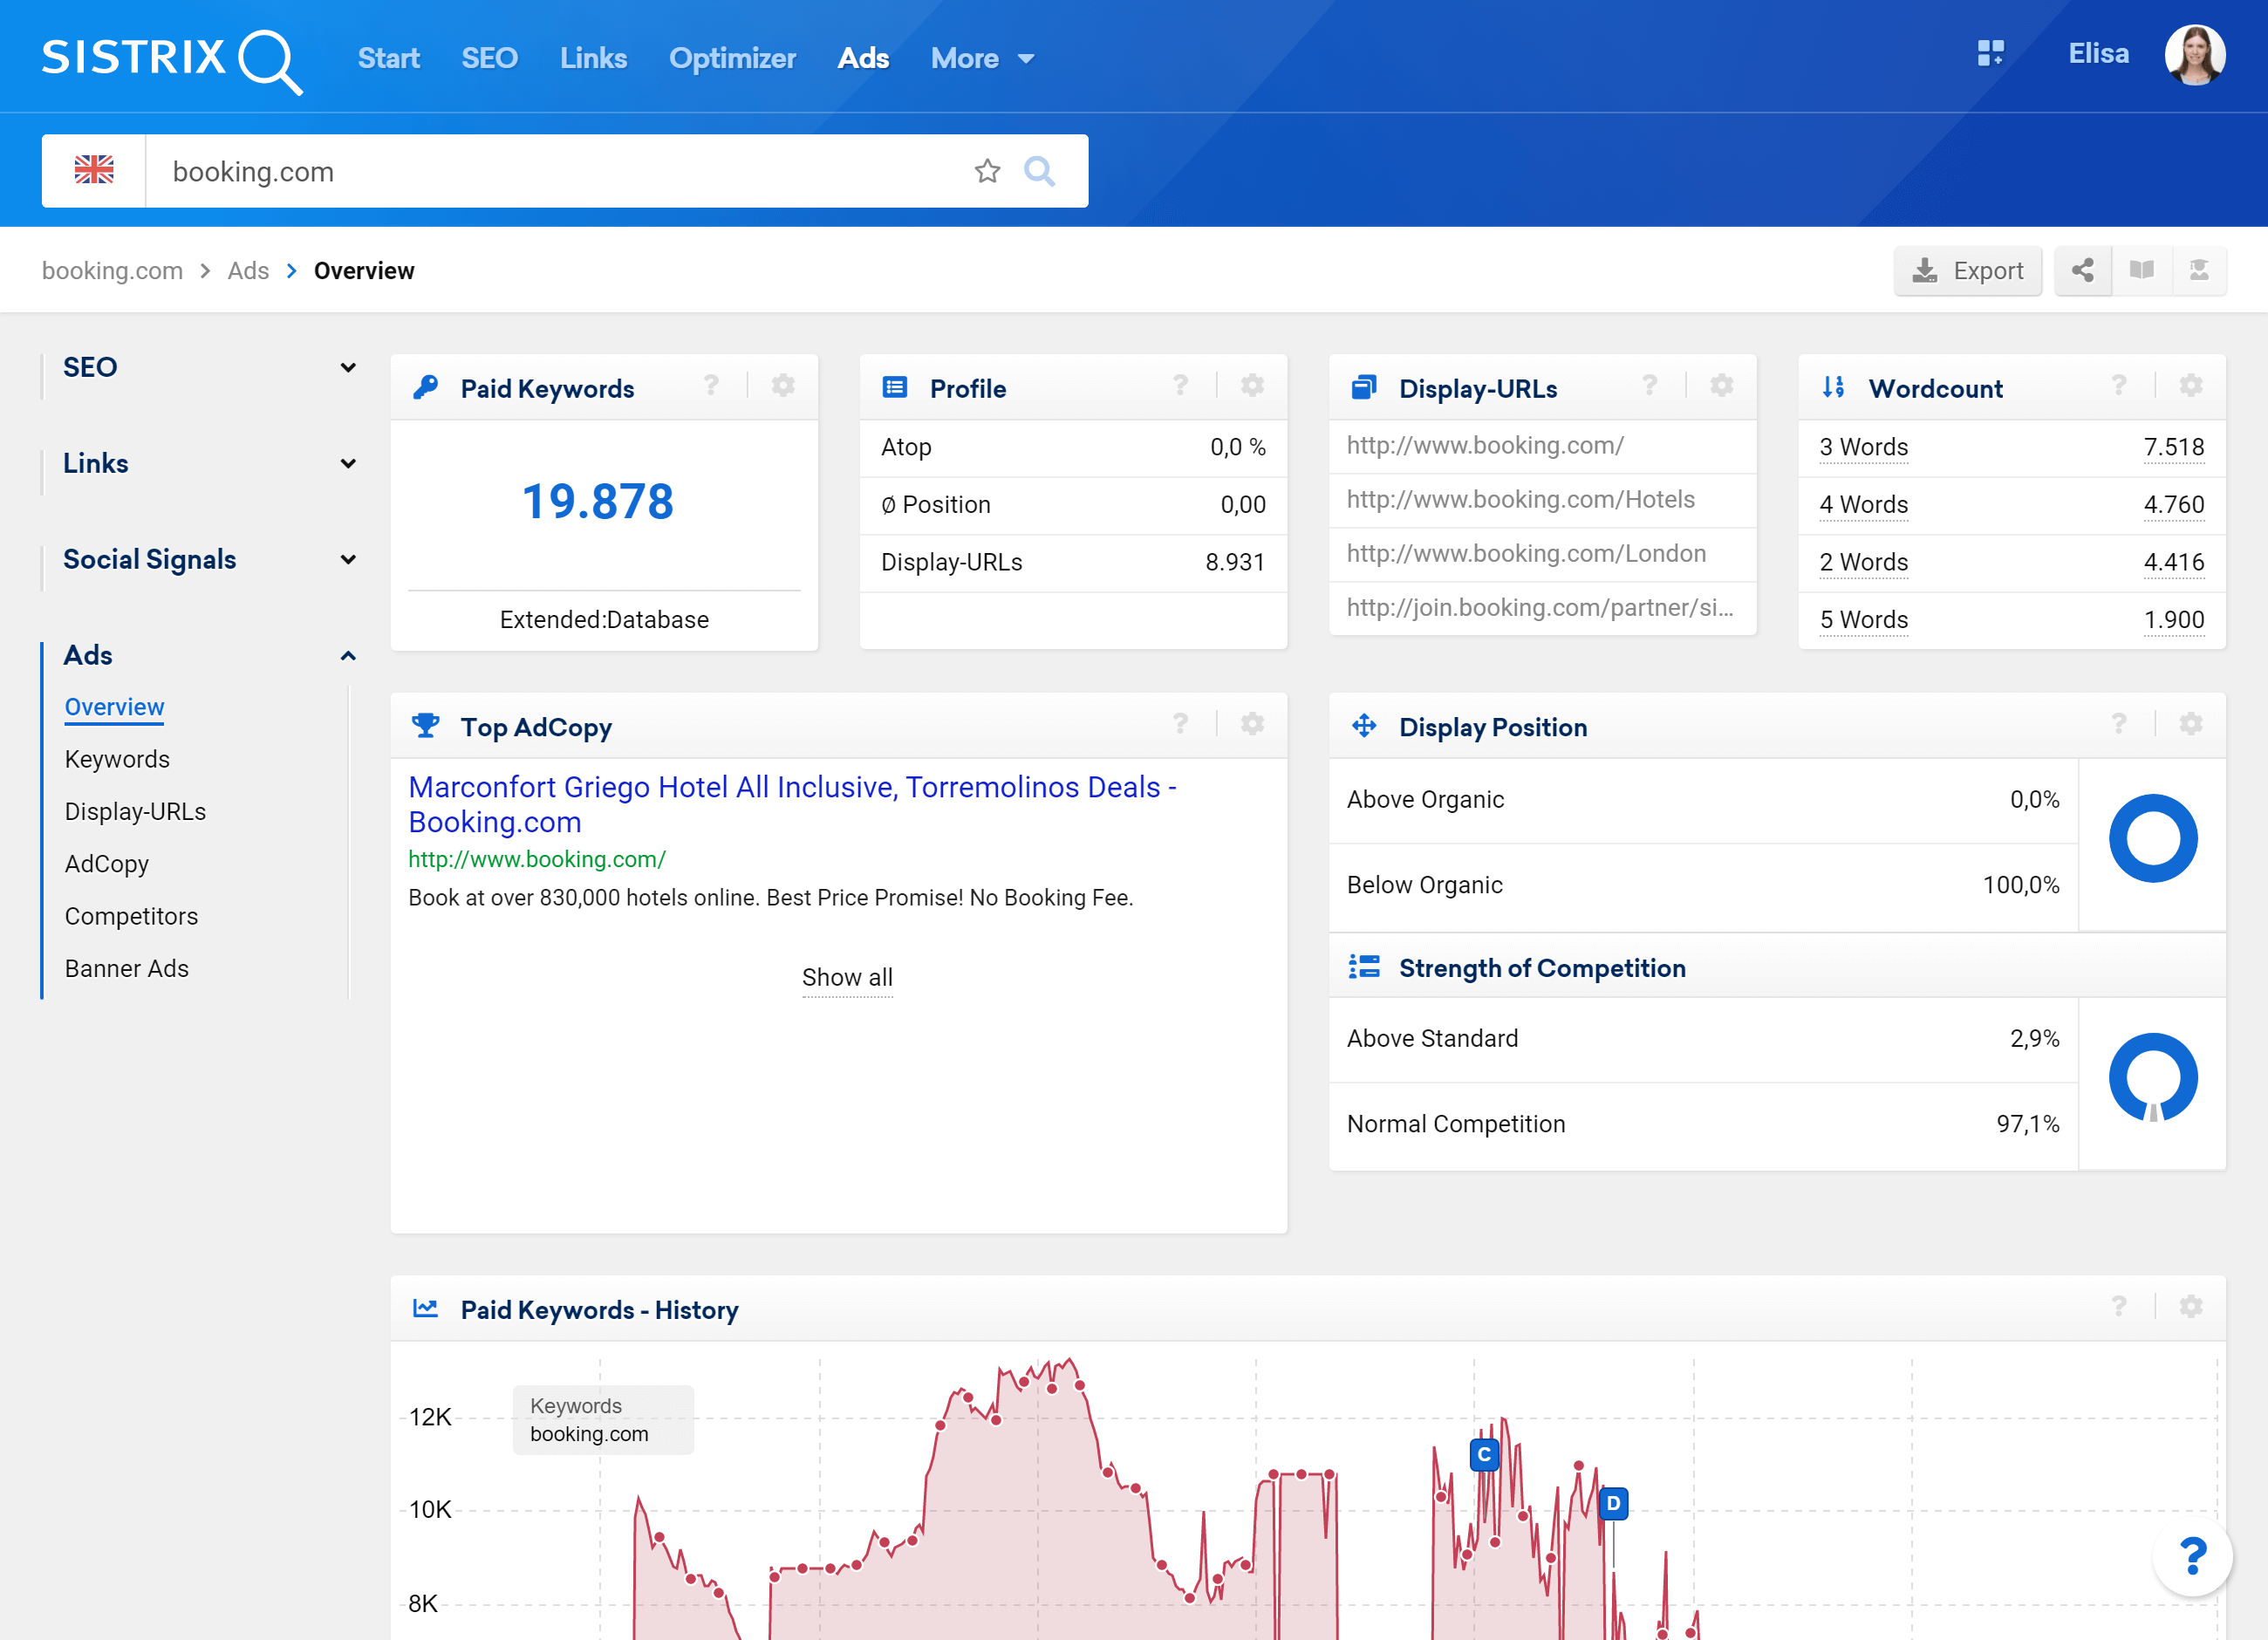Open Elisa's profile avatar
Viewport: 2268px width, 1640px height.
pyautogui.click(x=2194, y=56)
